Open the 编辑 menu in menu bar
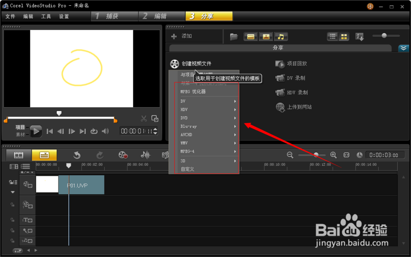The width and height of the screenshot is (411, 257). [28, 16]
